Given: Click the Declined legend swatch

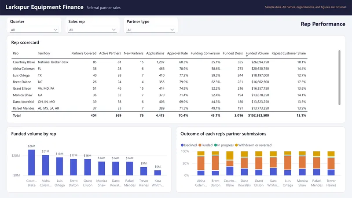Looking at the screenshot, I should (182, 145).
